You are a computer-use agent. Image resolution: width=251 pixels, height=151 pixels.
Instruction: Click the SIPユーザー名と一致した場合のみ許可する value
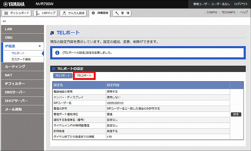pyautogui.click(x=133, y=109)
